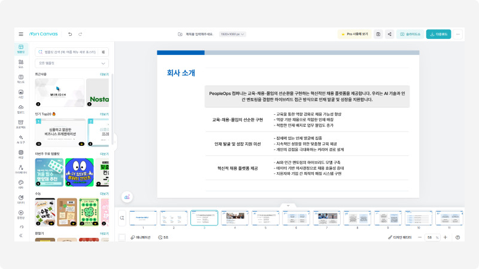The image size is (479, 269).
Task: Click the 다운로드 download button
Action: tap(438, 34)
